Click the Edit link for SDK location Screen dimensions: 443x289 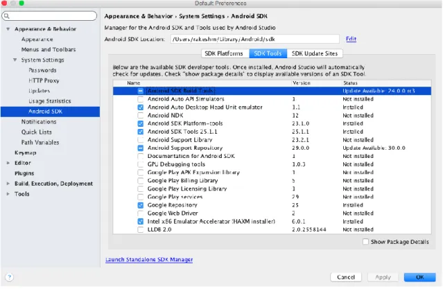351,39
